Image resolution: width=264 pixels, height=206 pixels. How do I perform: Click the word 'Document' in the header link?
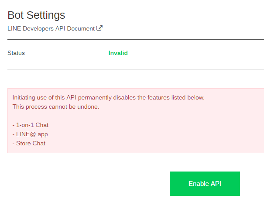80,28
